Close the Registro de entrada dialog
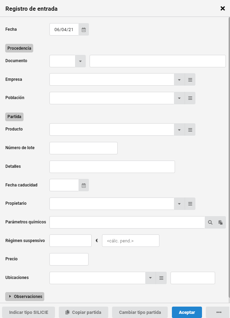 pyautogui.click(x=223, y=9)
